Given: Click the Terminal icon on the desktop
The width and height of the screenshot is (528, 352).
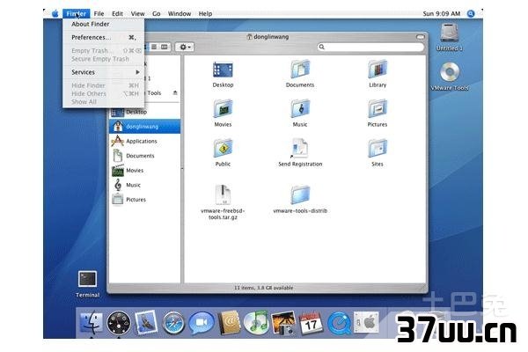Looking at the screenshot, I should click(87, 279).
